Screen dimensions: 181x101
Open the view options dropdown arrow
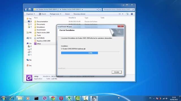point(122,14)
